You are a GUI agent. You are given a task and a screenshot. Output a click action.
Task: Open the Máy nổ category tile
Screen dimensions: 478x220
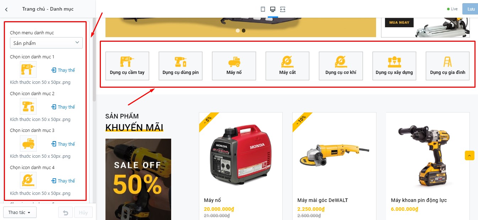234,66
